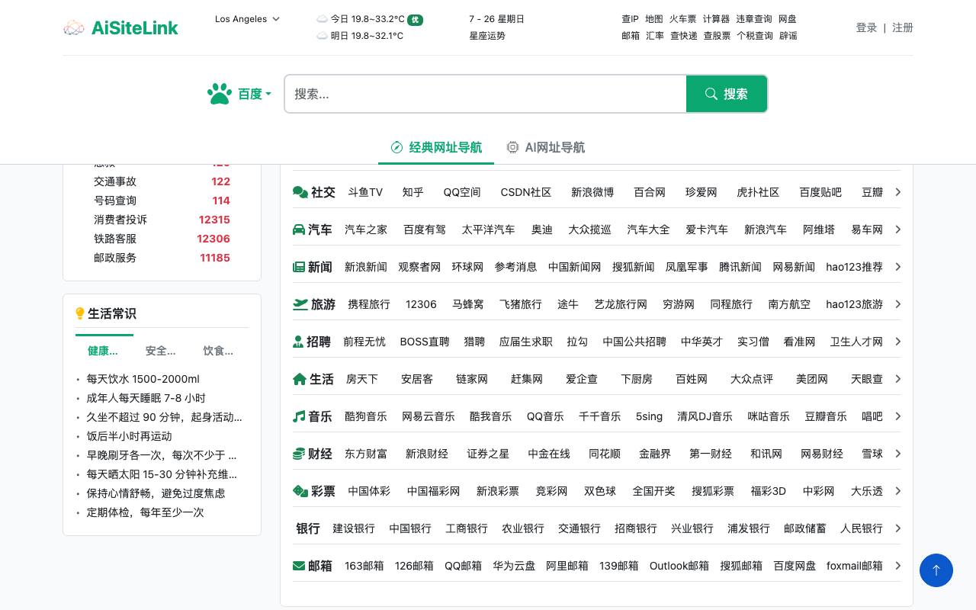Open the 163邮箱 link
The height and width of the screenshot is (610, 976).
tap(364, 566)
